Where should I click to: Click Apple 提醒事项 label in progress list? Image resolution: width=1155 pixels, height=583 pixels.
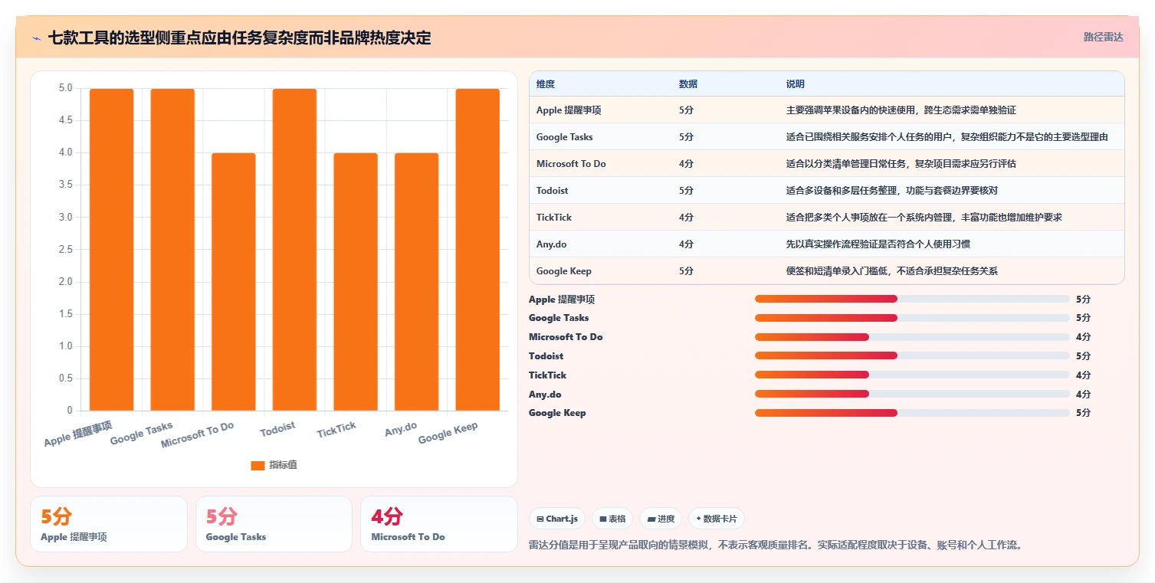562,300
